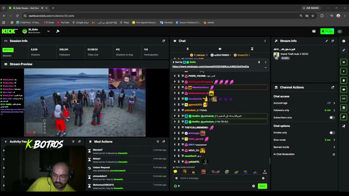Toggle the channel actions sidebar icon
The height and width of the screenshot is (196, 349).
point(344,108)
